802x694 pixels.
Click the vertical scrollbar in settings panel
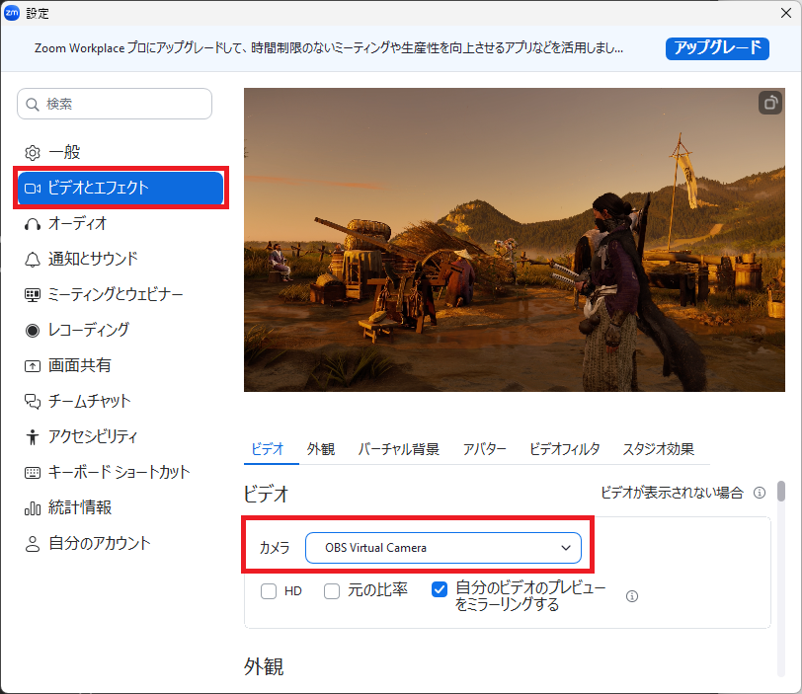point(781,492)
